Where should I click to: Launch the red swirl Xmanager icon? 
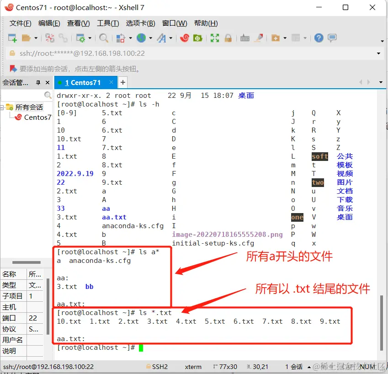click(x=185, y=38)
